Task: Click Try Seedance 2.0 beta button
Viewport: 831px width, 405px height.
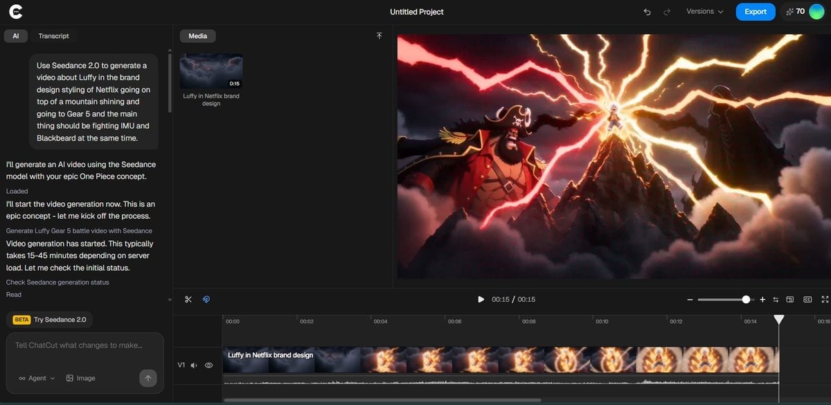Action: click(x=51, y=320)
